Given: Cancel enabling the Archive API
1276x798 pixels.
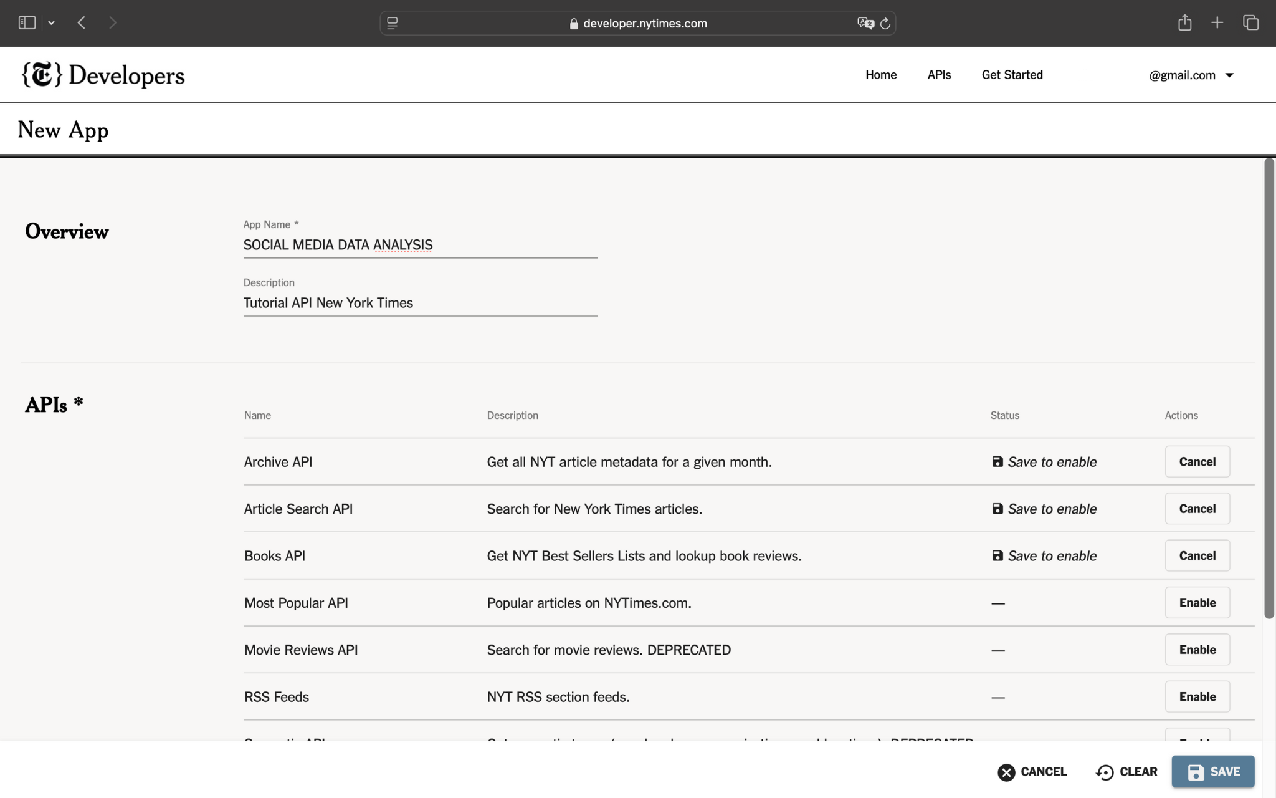Looking at the screenshot, I should pos(1197,462).
